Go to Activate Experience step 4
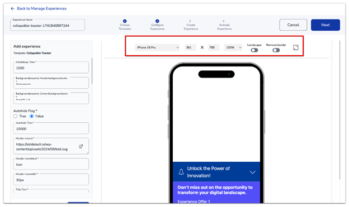Image resolution: width=349 pixels, height=207 pixels. [224, 25]
